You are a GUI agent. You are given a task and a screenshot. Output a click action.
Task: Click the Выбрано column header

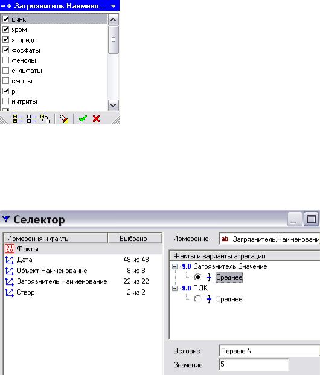(x=135, y=238)
